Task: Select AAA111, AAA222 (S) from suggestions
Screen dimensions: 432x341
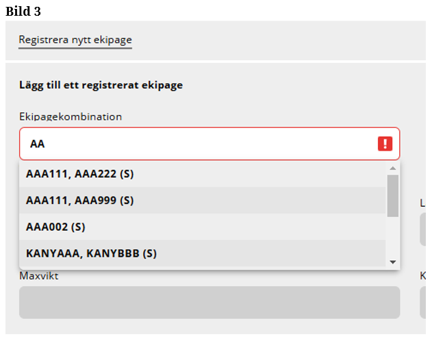Action: [x=80, y=174]
